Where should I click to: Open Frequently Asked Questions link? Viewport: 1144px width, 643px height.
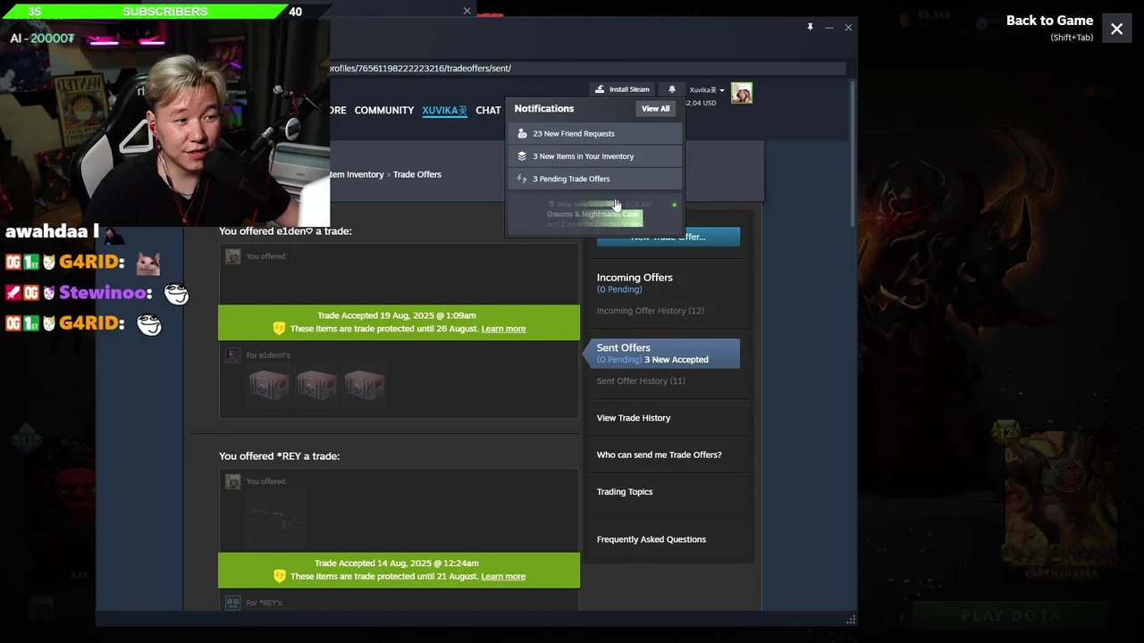click(x=651, y=539)
